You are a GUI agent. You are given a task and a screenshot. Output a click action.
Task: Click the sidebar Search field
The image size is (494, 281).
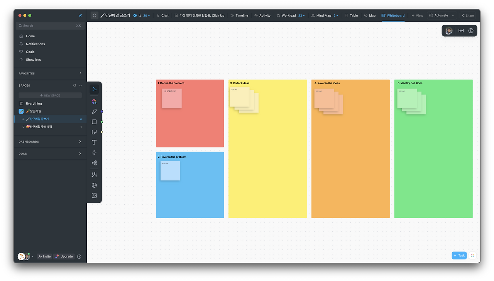pyautogui.click(x=50, y=26)
